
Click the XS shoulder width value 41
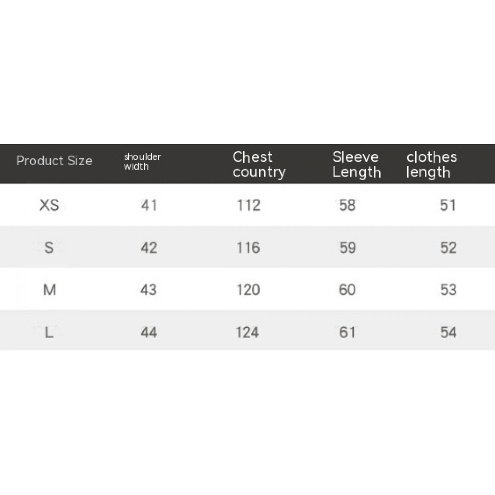pos(149,205)
